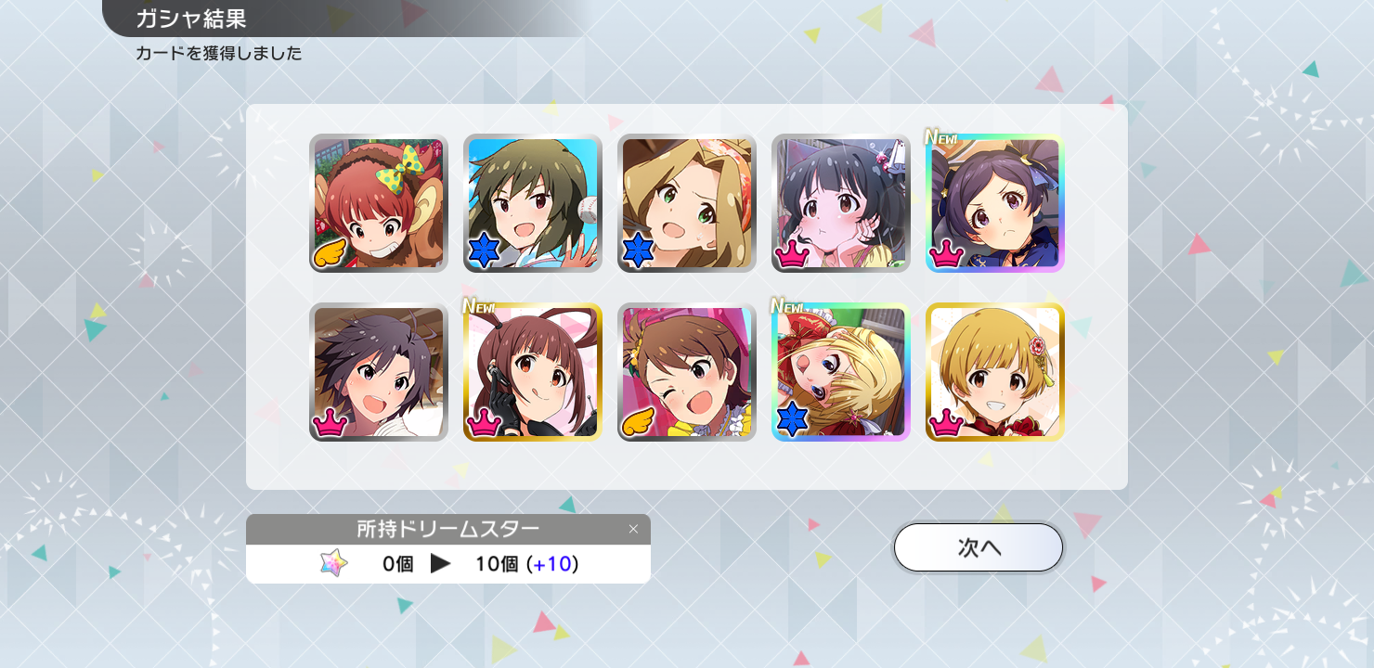This screenshot has width=1374, height=668.
Task: Select the blonde green-eyed girl card
Action: tap(687, 203)
